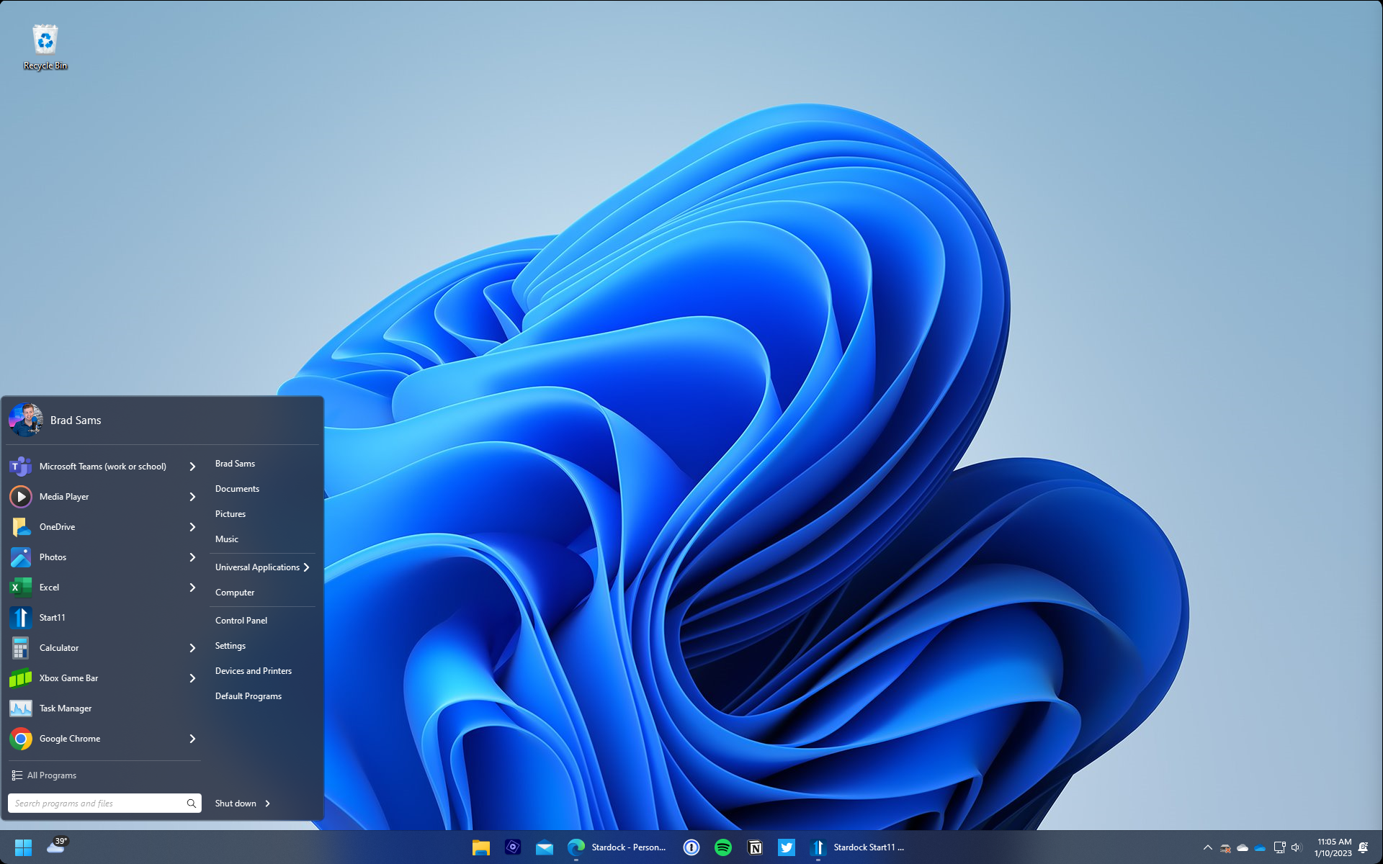The image size is (1383, 864).
Task: Open OneDrive from Start menu
Action: click(57, 526)
